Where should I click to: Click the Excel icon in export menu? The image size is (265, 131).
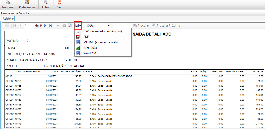[x=78, y=48]
